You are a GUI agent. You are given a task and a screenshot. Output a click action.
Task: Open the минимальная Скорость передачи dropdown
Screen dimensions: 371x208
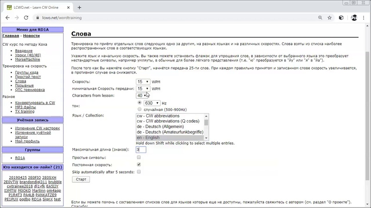coord(143,89)
